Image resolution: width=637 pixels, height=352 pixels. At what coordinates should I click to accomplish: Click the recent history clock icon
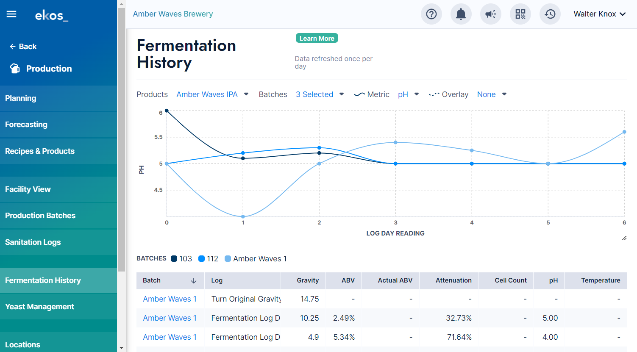tap(550, 14)
